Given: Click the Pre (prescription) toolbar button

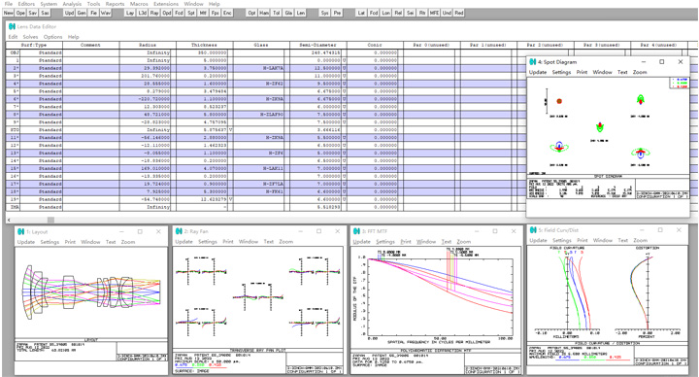Looking at the screenshot, I should point(337,13).
